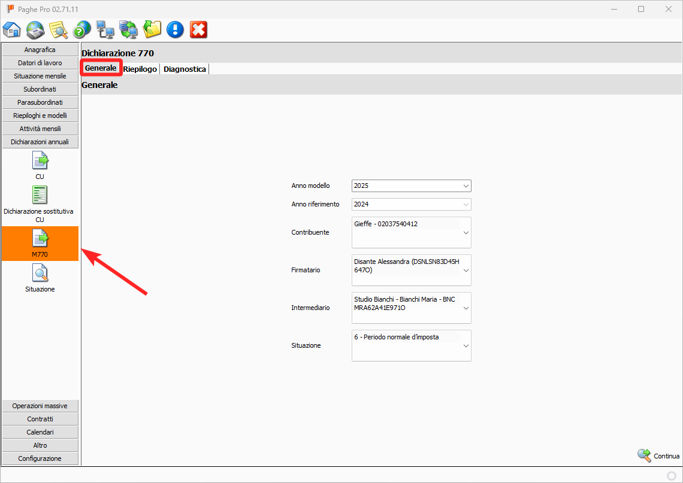Open the Anagrafica sidebar section

40,50
